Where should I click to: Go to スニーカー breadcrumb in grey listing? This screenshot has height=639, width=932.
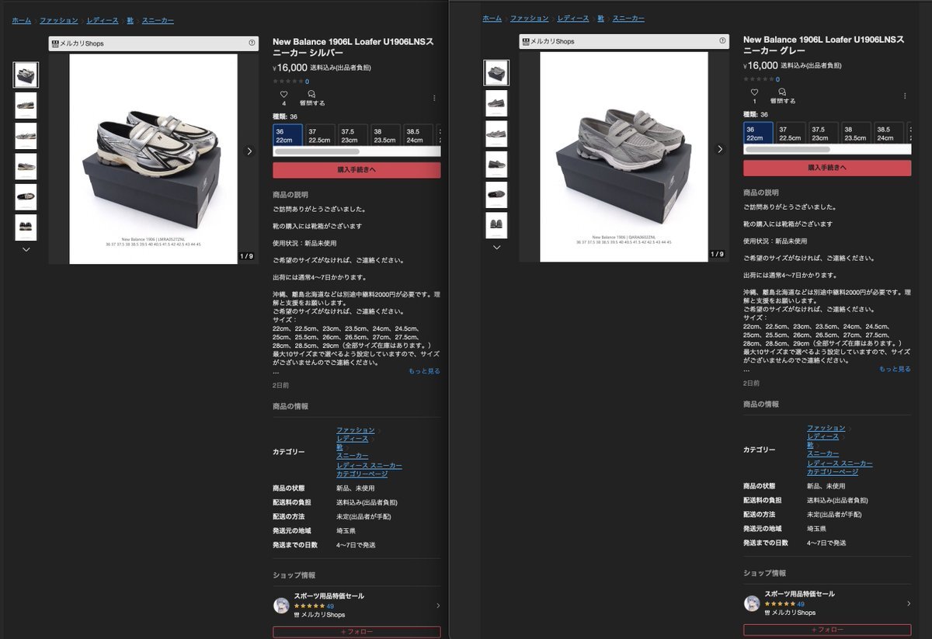coord(628,19)
